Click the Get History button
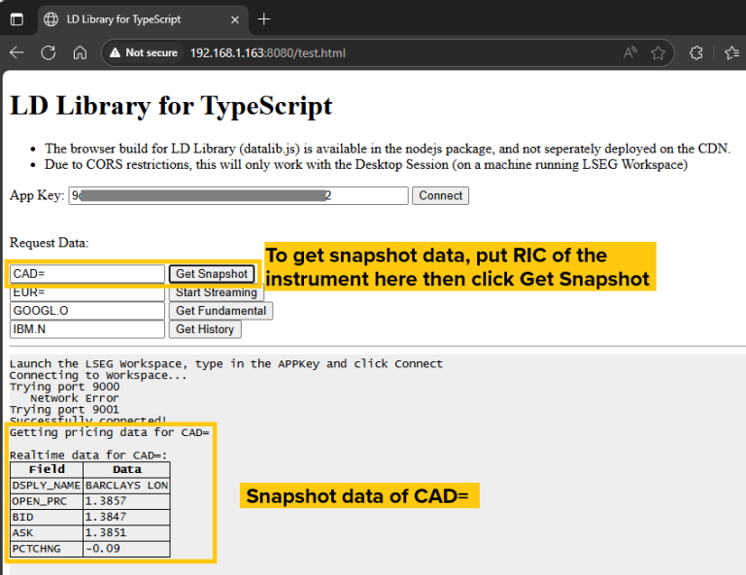The width and height of the screenshot is (746, 575). [205, 329]
